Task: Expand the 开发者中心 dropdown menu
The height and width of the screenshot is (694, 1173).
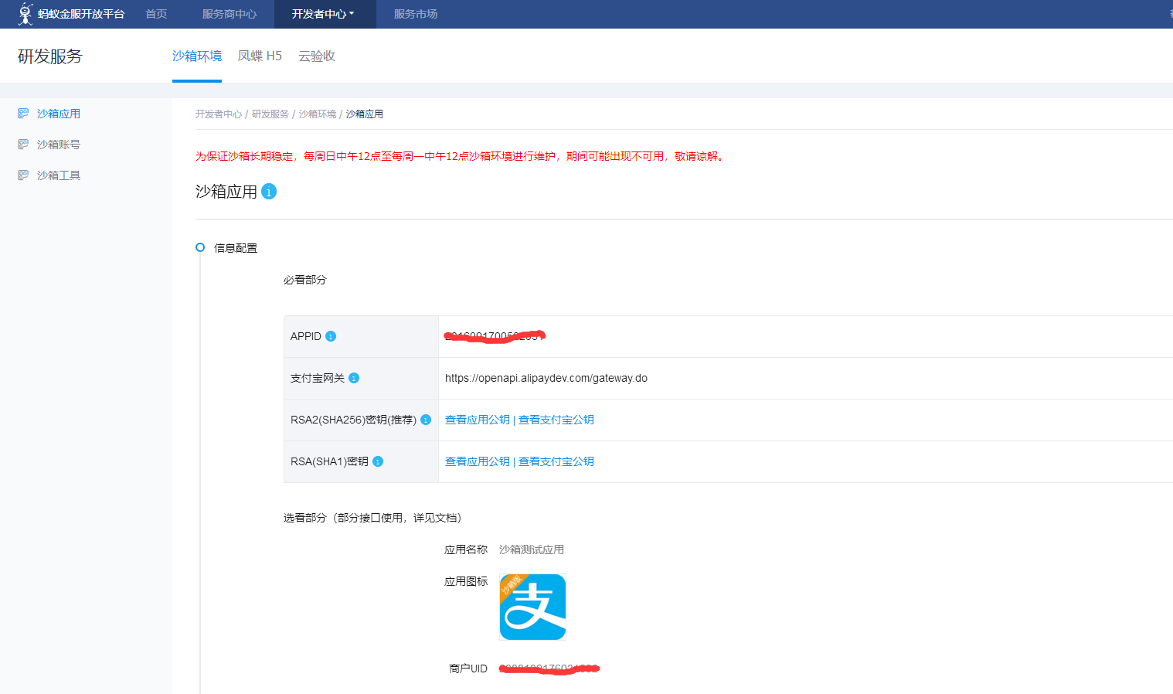Action: click(x=323, y=14)
